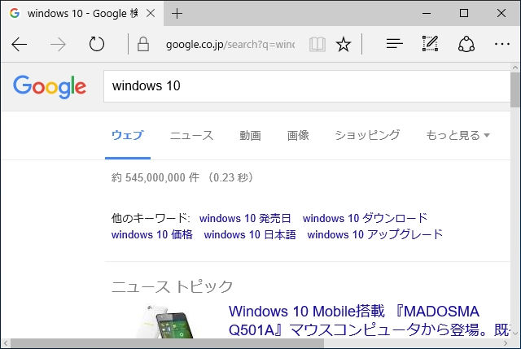The height and width of the screenshot is (349, 521).
Task: Add page to favorites star
Action: click(344, 44)
